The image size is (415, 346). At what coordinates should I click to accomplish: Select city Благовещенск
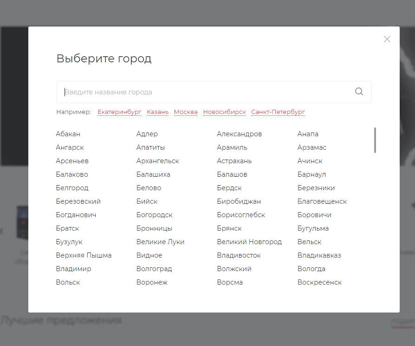pos(322,201)
